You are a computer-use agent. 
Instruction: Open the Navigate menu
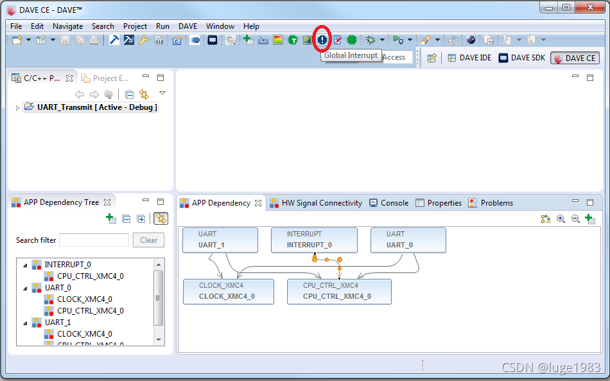(67, 26)
